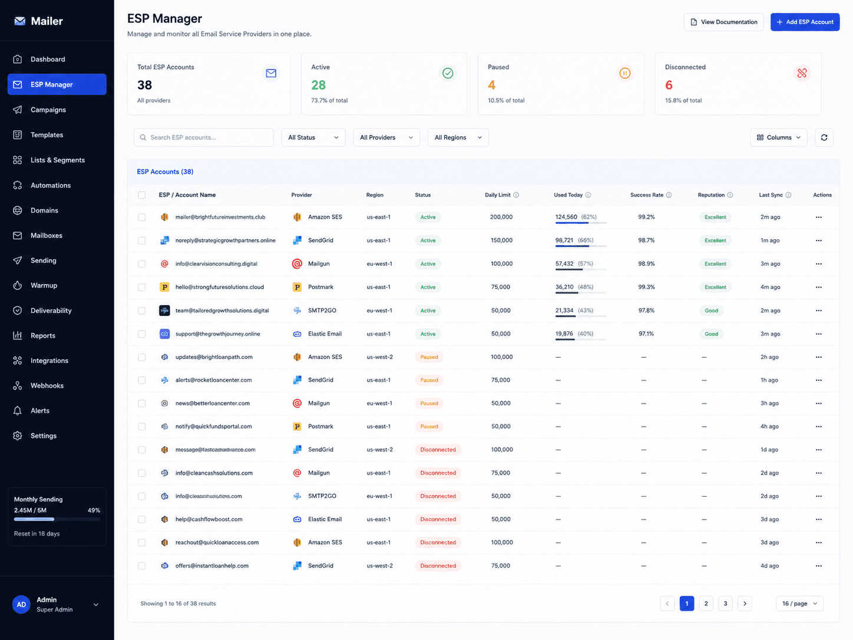
Task: Open Warmup in the sidebar
Action: pyautogui.click(x=57, y=285)
